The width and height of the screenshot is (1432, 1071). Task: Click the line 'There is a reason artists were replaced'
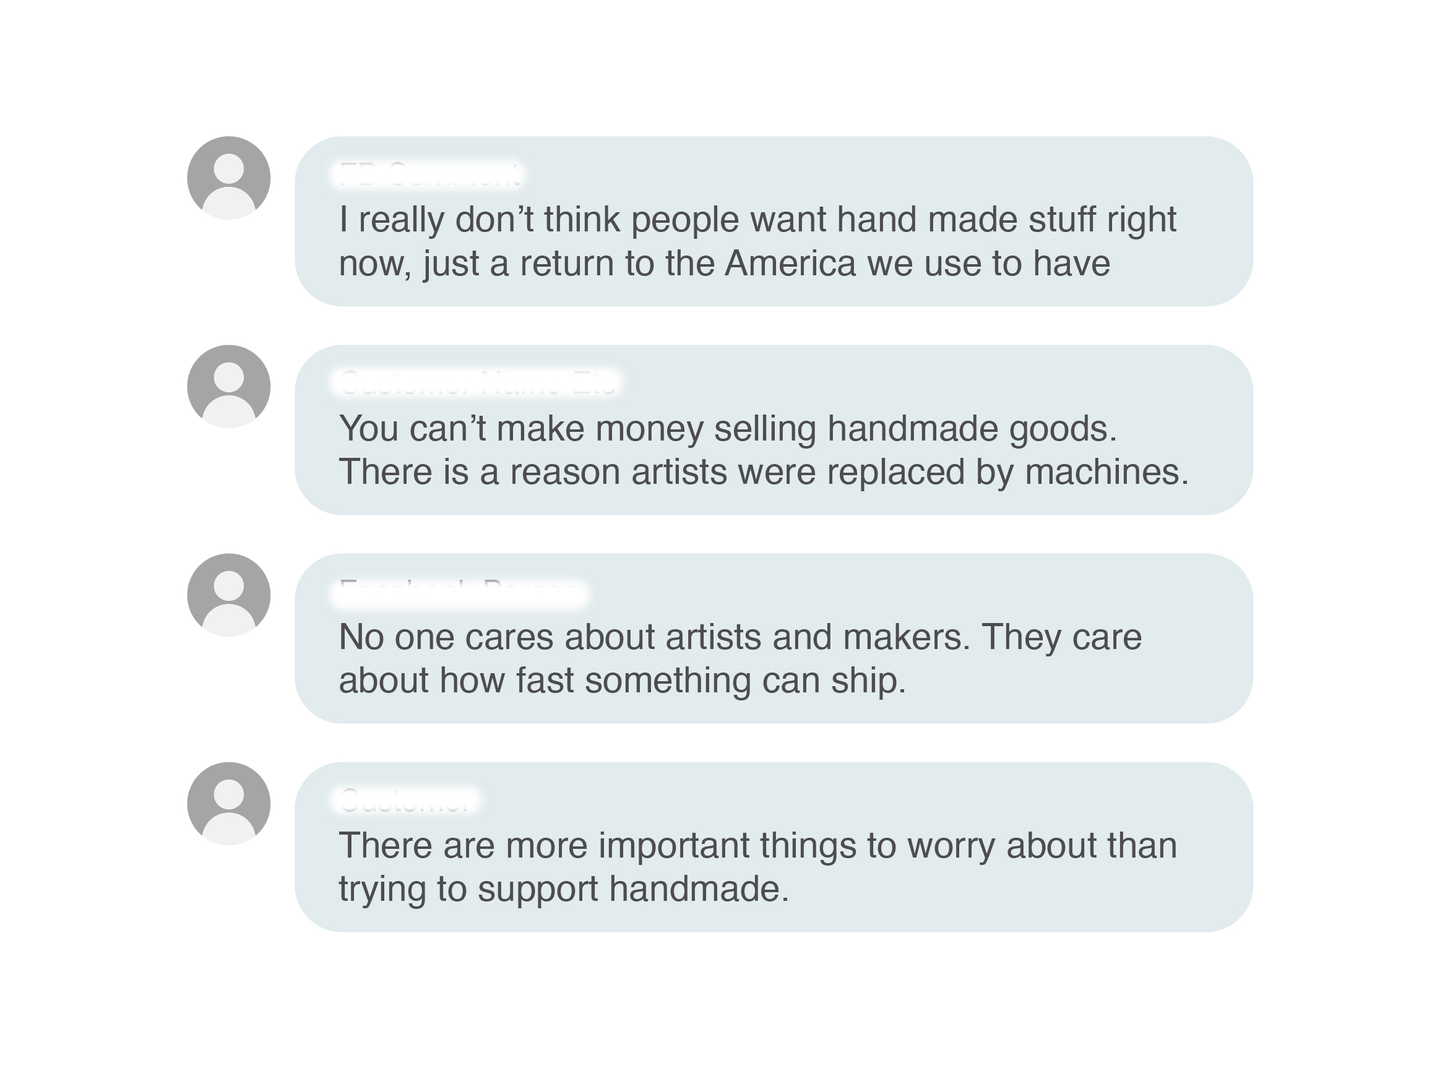pos(764,471)
